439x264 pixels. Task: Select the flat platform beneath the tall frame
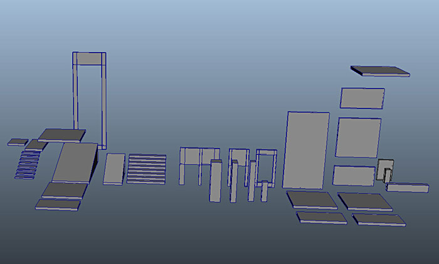(61, 135)
